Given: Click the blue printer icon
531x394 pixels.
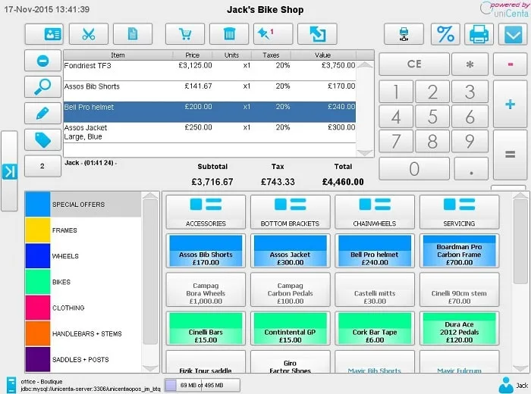Looking at the screenshot, I should tap(479, 34).
